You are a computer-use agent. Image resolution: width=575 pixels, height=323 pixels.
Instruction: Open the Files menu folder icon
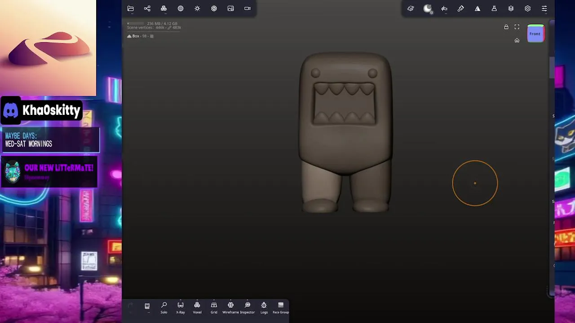[130, 9]
